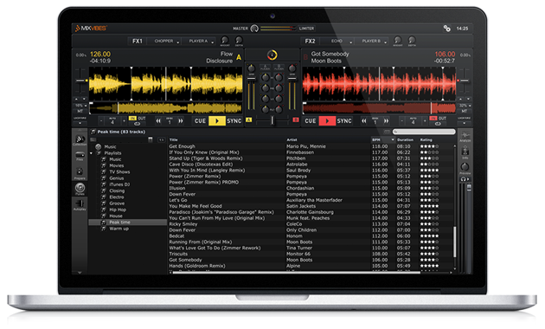Toggle MT master tempo on deck A
The image size is (545, 329).
[80, 112]
